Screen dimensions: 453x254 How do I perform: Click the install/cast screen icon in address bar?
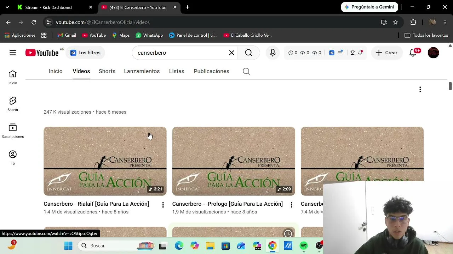(384, 22)
